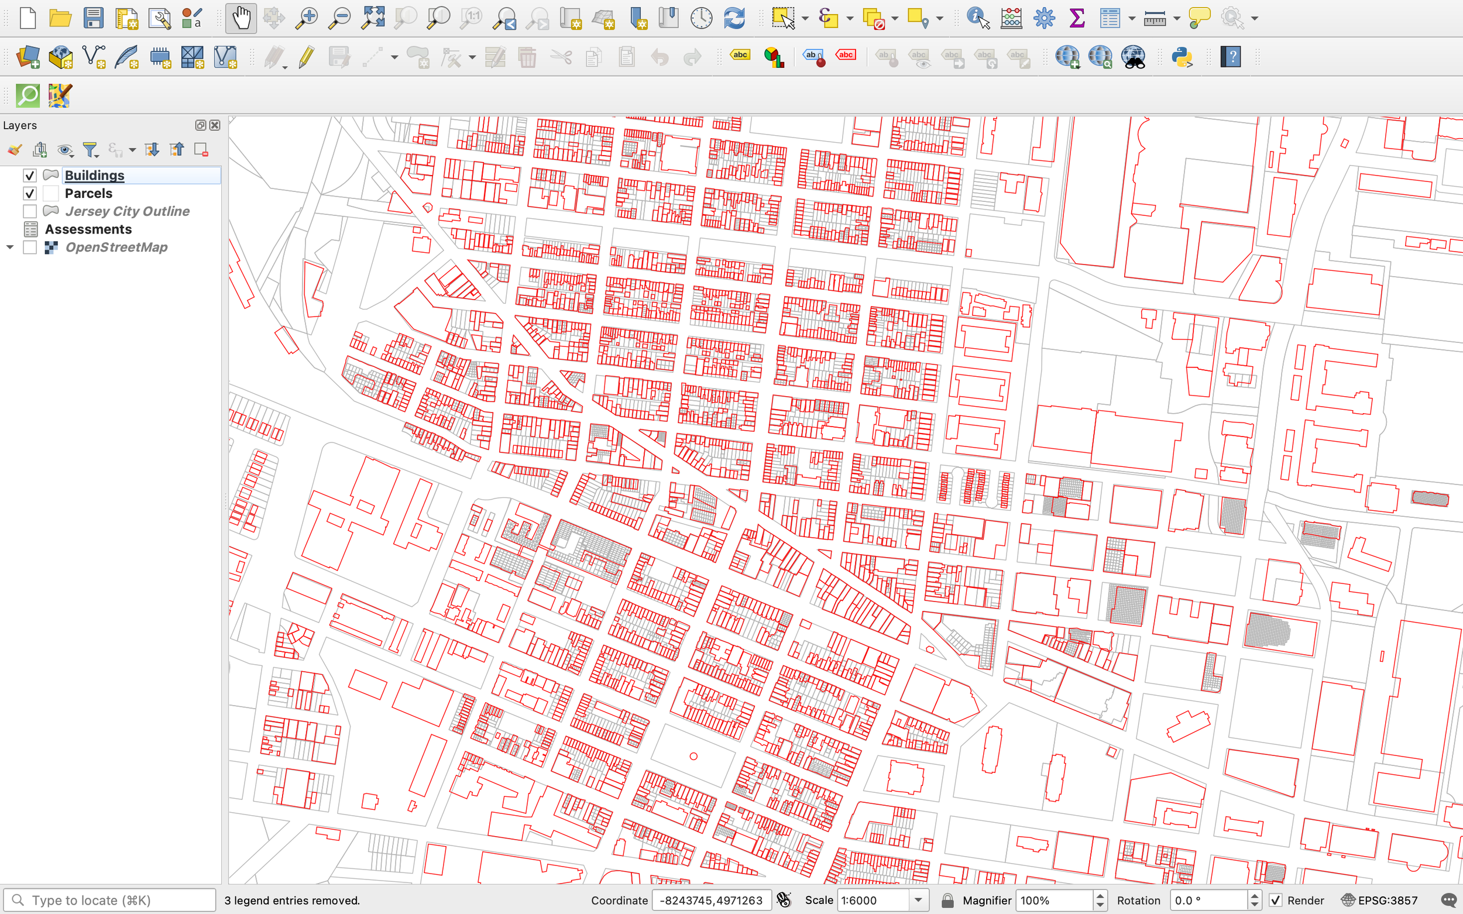Viewport: 1463px width, 914px height.
Task: Click the Toggle Editing pencil icon
Action: 307,57
